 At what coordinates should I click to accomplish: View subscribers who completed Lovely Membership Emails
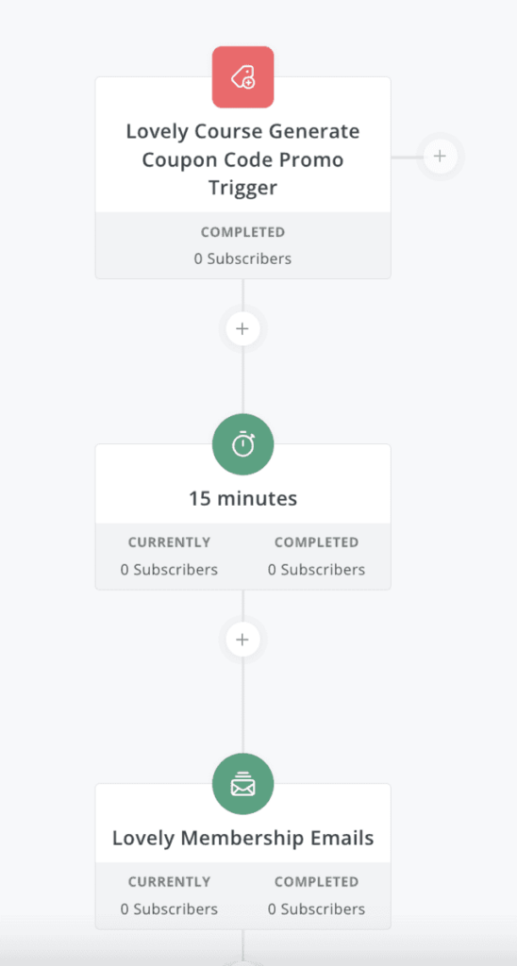317,909
